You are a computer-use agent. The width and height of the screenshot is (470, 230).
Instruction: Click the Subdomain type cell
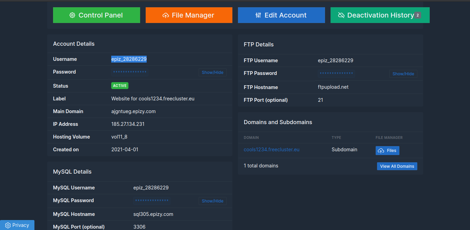344,150
